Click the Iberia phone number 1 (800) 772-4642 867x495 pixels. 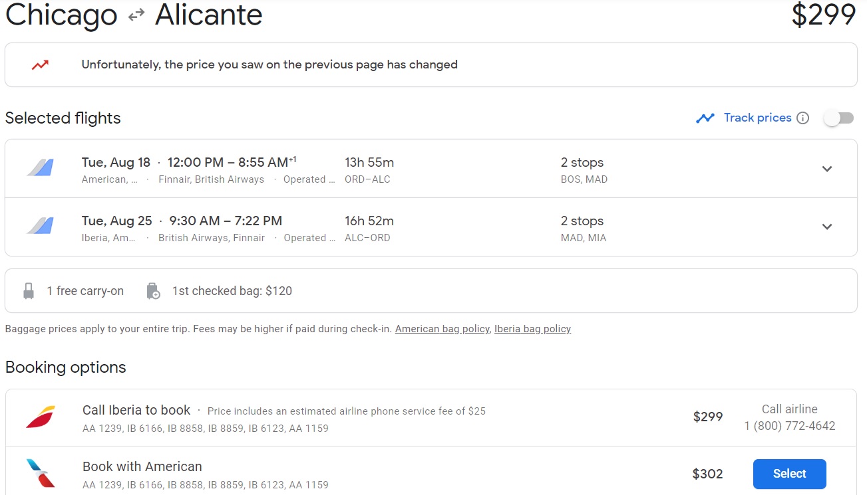click(x=789, y=426)
